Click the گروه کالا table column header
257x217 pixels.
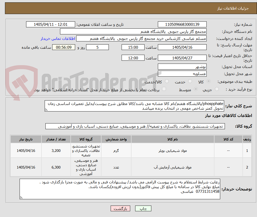tap(86, 139)
